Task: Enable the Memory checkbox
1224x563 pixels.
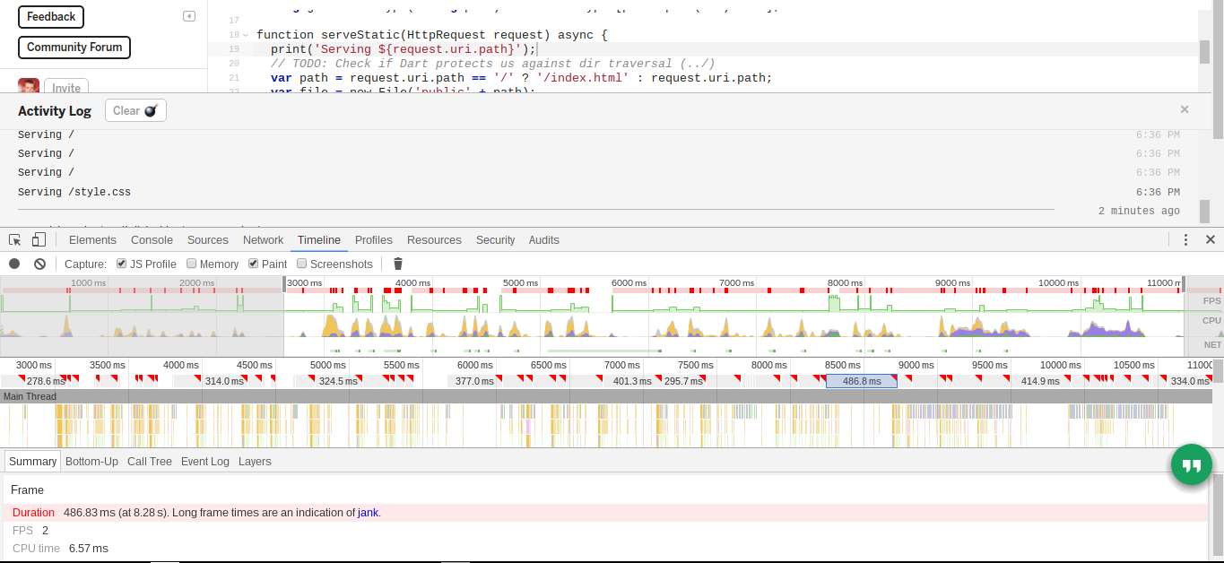Action: pyautogui.click(x=192, y=264)
